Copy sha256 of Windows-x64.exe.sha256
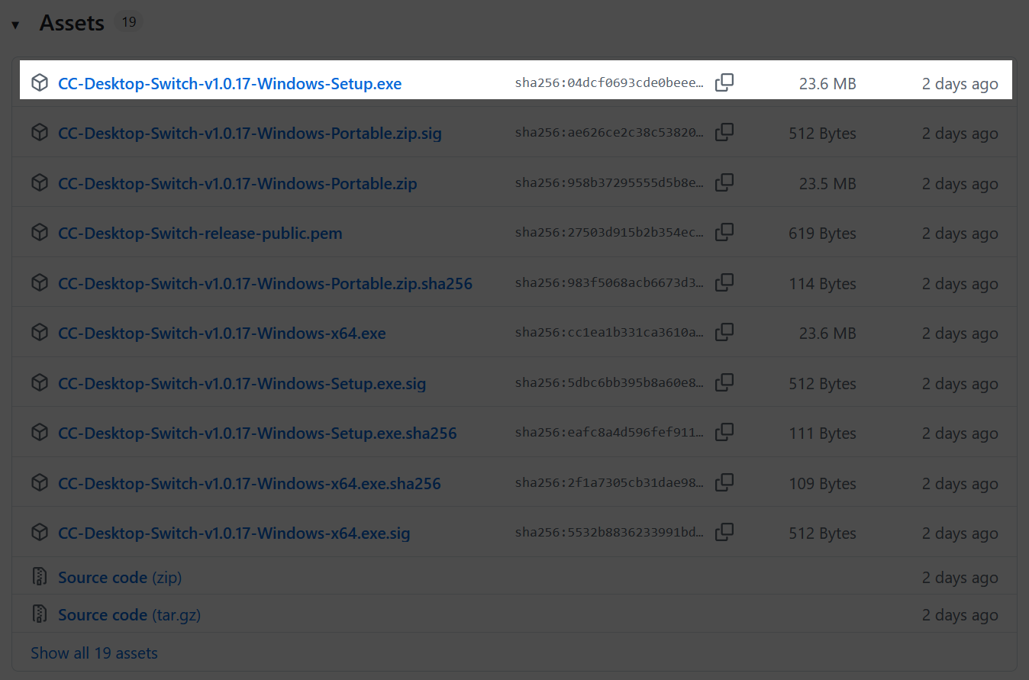The height and width of the screenshot is (680, 1029). (724, 482)
